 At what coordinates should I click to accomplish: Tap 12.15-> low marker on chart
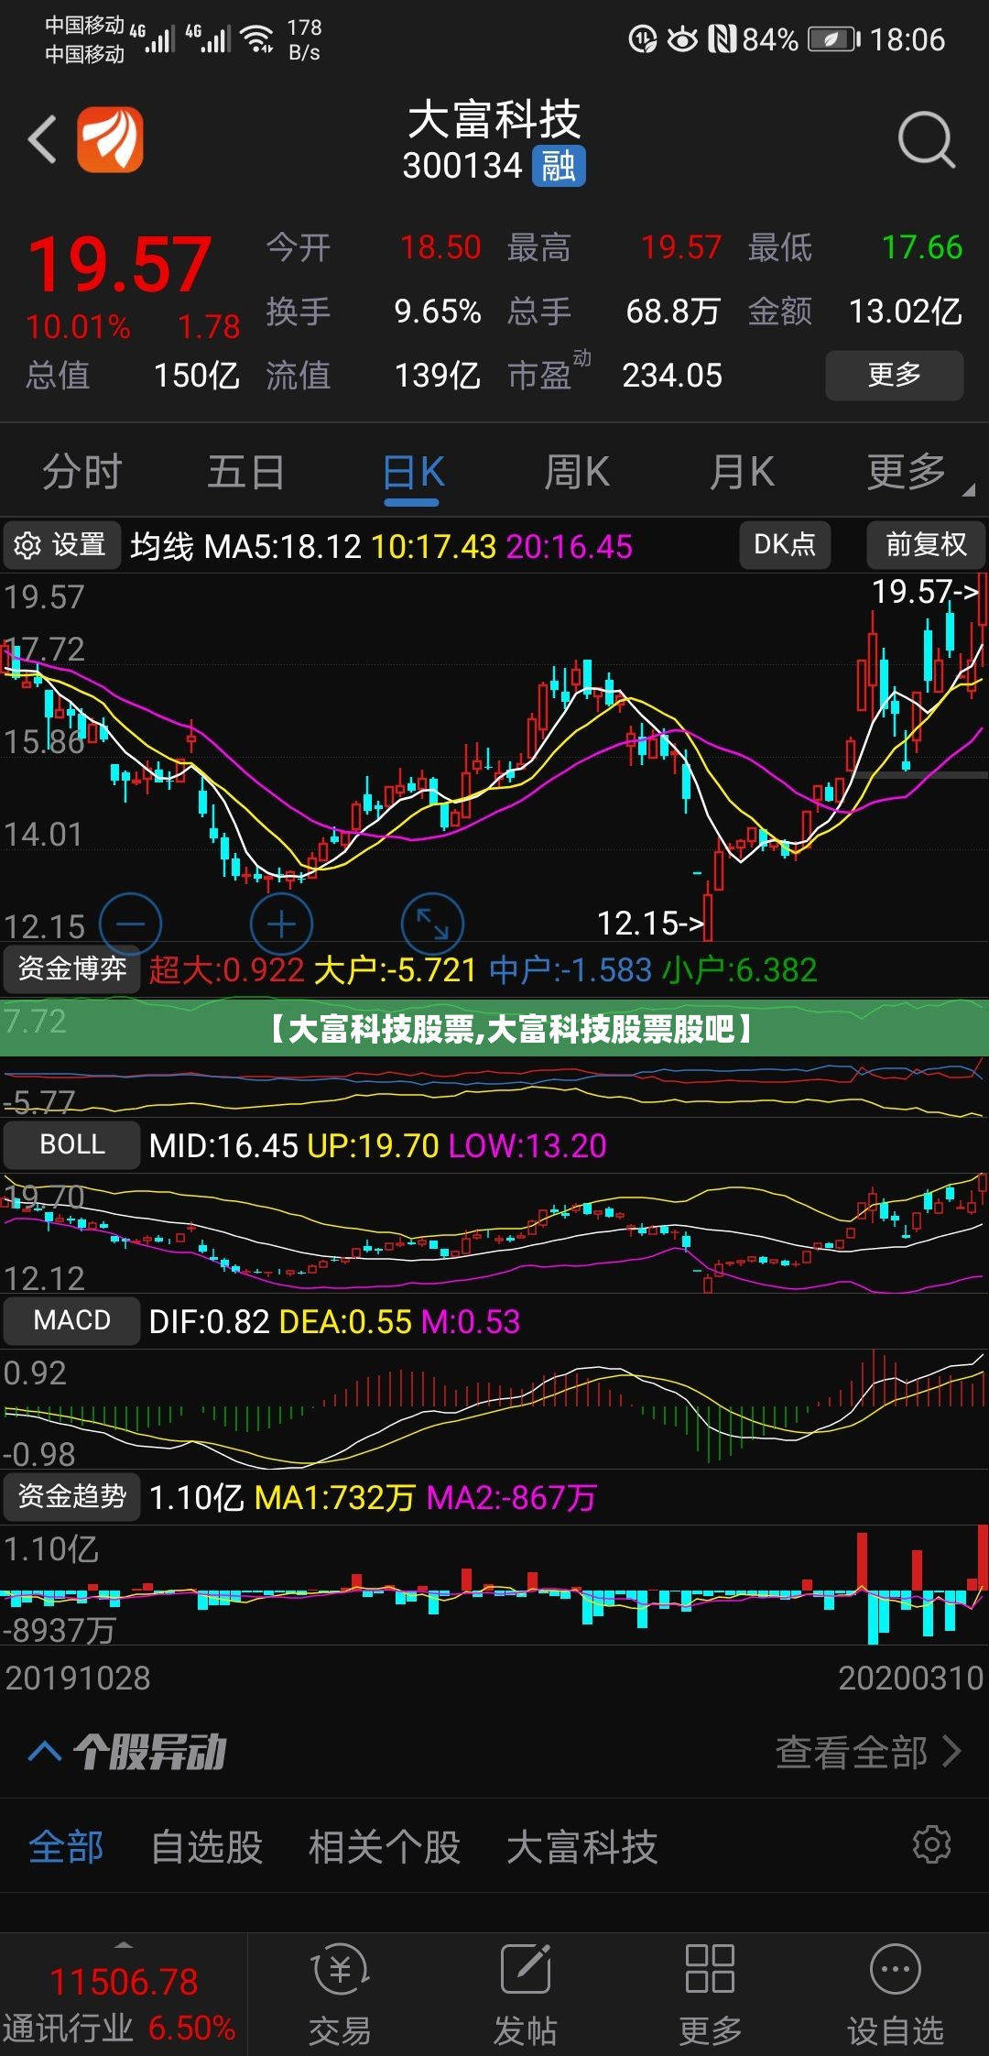pos(651,924)
